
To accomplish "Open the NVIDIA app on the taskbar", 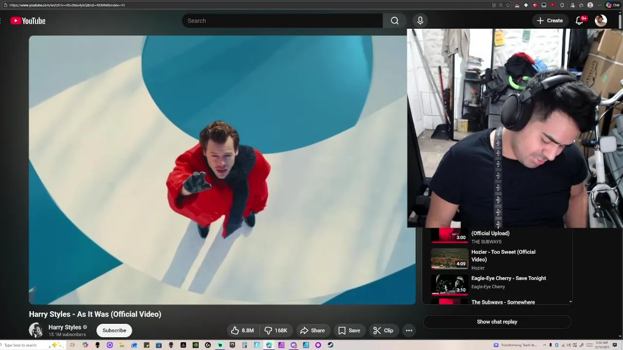I will 196,345.
